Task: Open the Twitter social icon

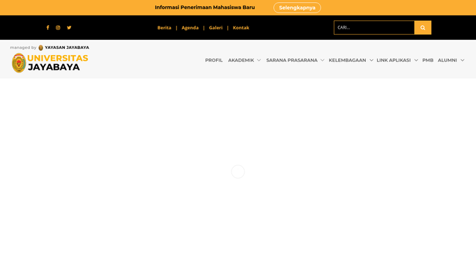Action: tap(69, 28)
